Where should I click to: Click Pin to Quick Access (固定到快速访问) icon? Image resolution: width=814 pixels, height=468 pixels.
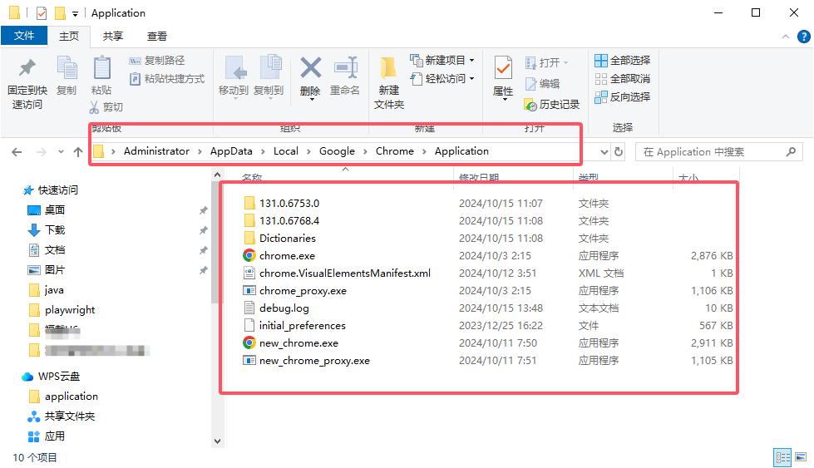(x=27, y=69)
